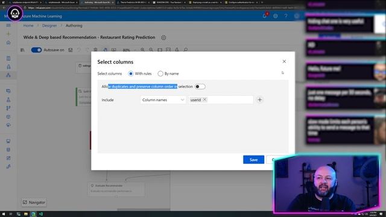
Task: Click zoom out magnifier in toolbar
Action: pyautogui.click(x=151, y=50)
